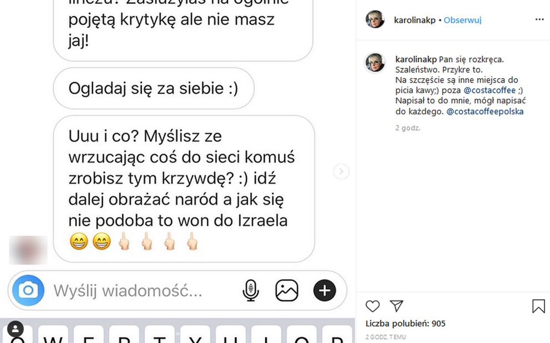Screen dimensions: 550x343
Task: Click the 2 godz. caption timestamp
Action: point(408,128)
